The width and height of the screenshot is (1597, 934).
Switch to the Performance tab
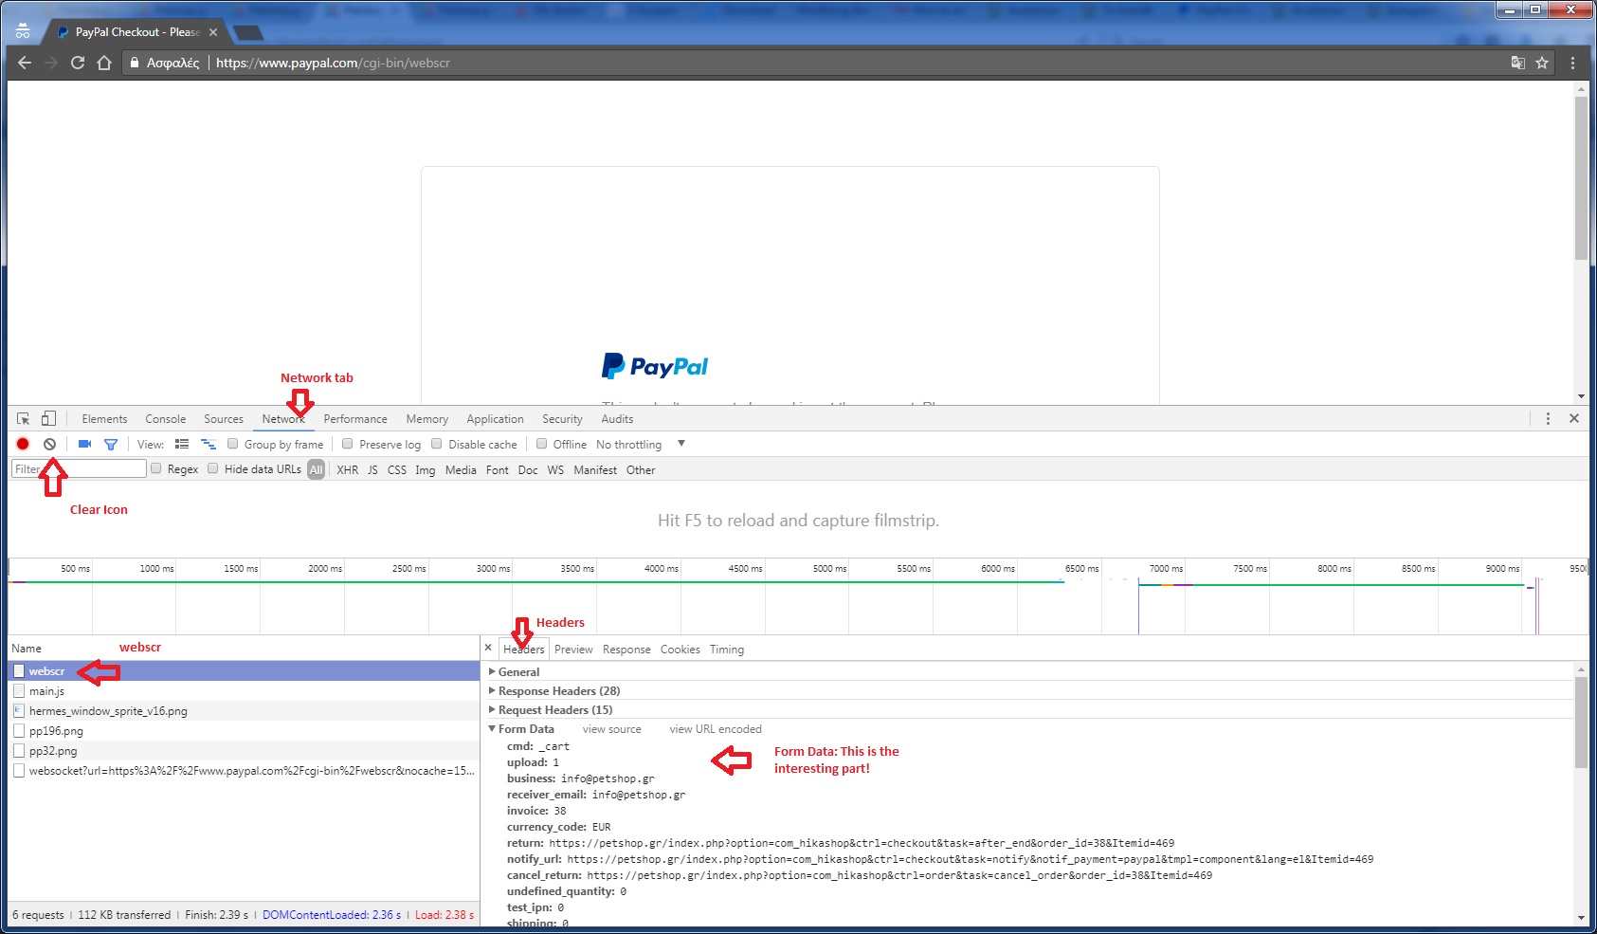click(355, 418)
